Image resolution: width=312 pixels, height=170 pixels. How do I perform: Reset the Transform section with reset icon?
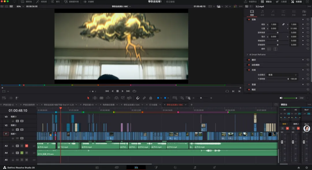click(x=308, y=20)
